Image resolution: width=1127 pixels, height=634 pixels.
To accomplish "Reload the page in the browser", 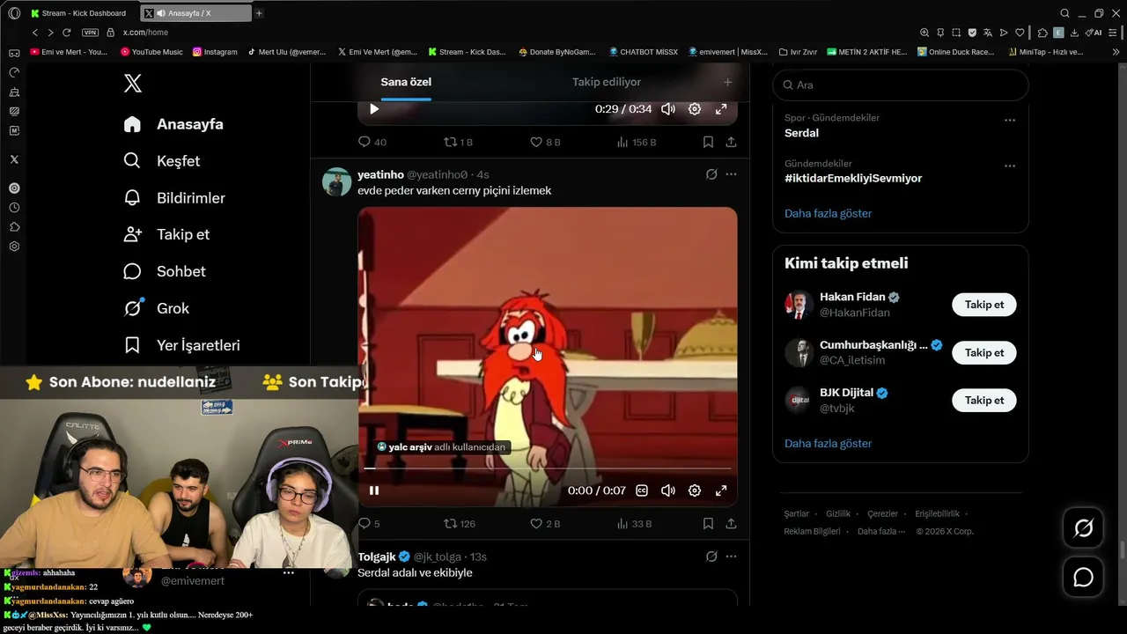I will click(x=66, y=33).
